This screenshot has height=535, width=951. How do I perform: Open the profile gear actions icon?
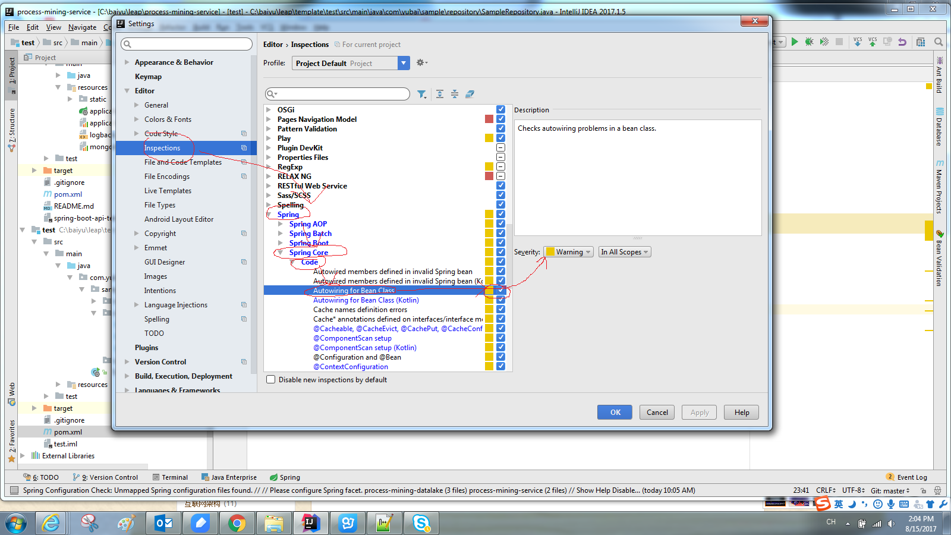click(x=421, y=62)
